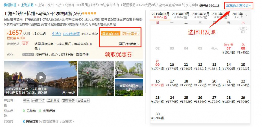Click the 当地美食 feature tag

click(x=53, y=101)
